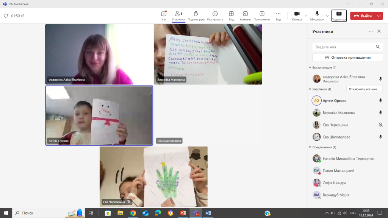
Task: Open the View (Вид) layout icon
Action: coord(231,14)
